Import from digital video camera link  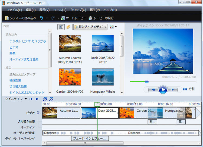pyautogui.click(x=28, y=41)
